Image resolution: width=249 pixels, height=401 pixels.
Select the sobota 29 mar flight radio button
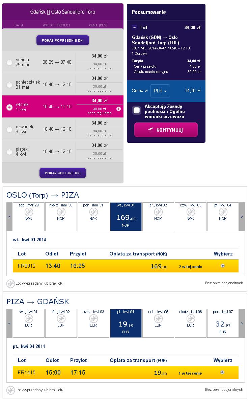pos(9,62)
